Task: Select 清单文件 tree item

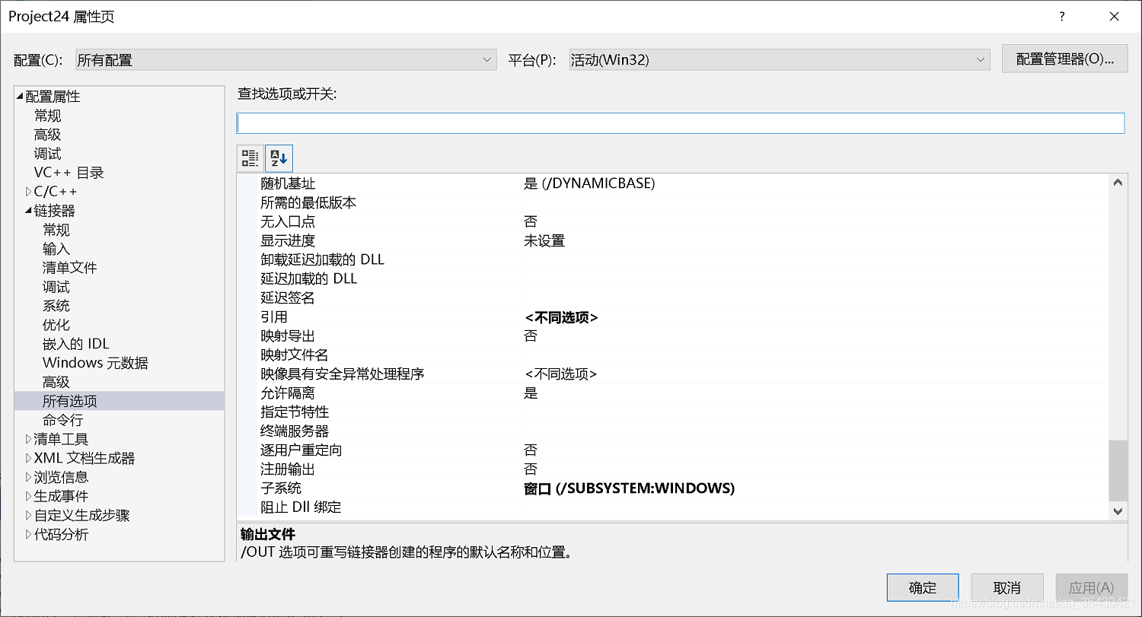Action: [70, 268]
